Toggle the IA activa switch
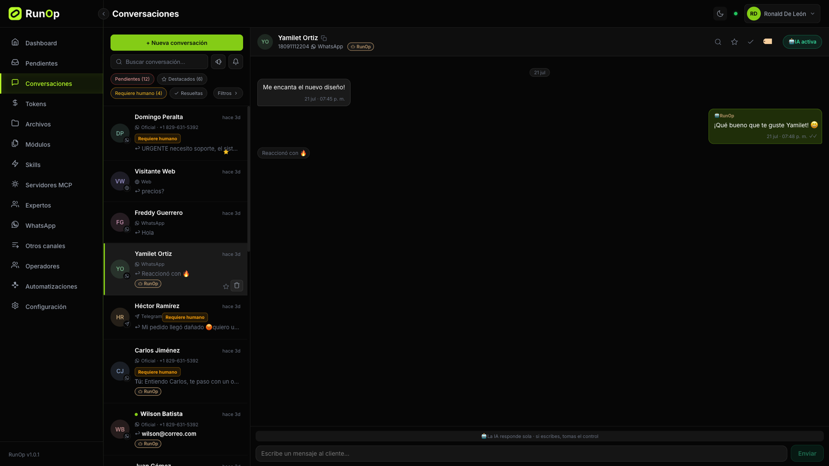This screenshot has width=829, height=466. (802, 42)
